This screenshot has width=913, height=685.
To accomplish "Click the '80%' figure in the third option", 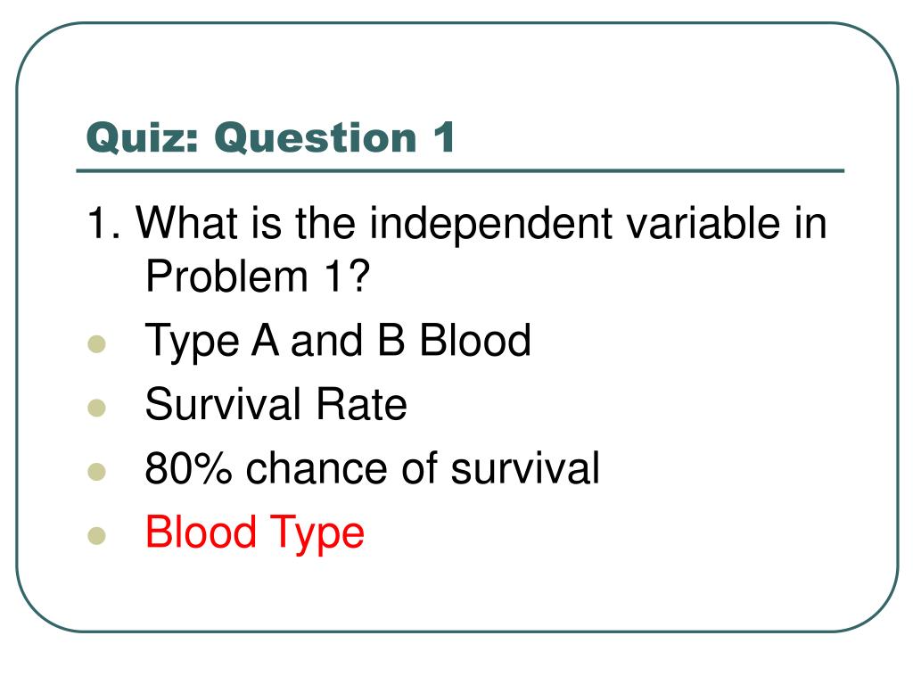I will pyautogui.click(x=188, y=467).
